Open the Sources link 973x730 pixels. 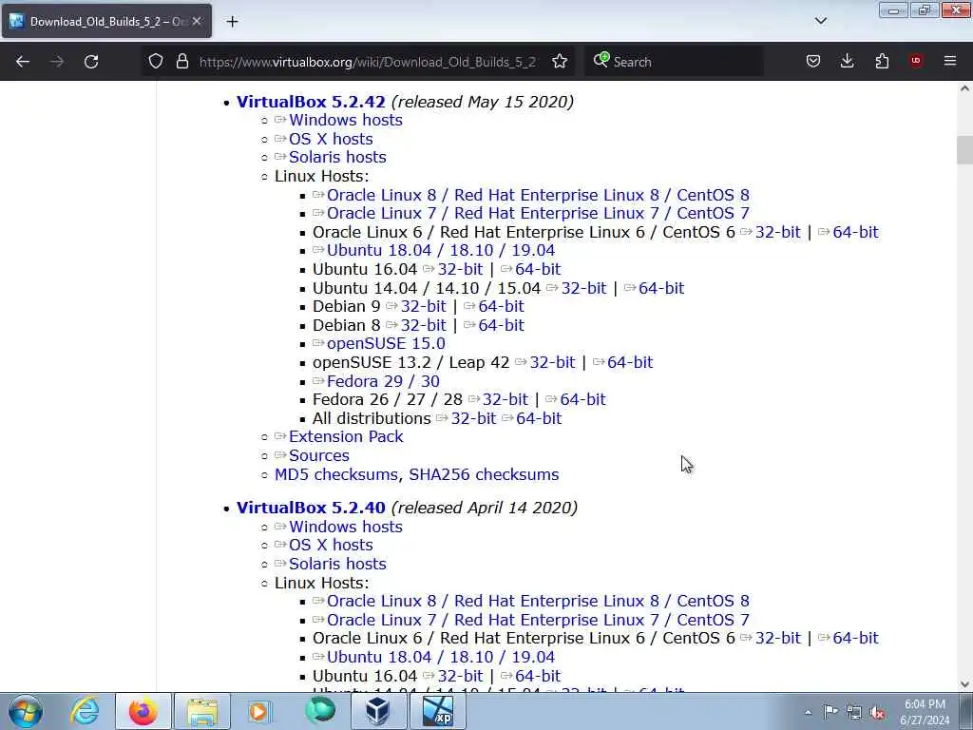tap(319, 455)
